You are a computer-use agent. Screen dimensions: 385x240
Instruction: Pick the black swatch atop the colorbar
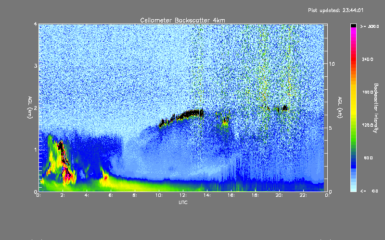coord(353,26)
